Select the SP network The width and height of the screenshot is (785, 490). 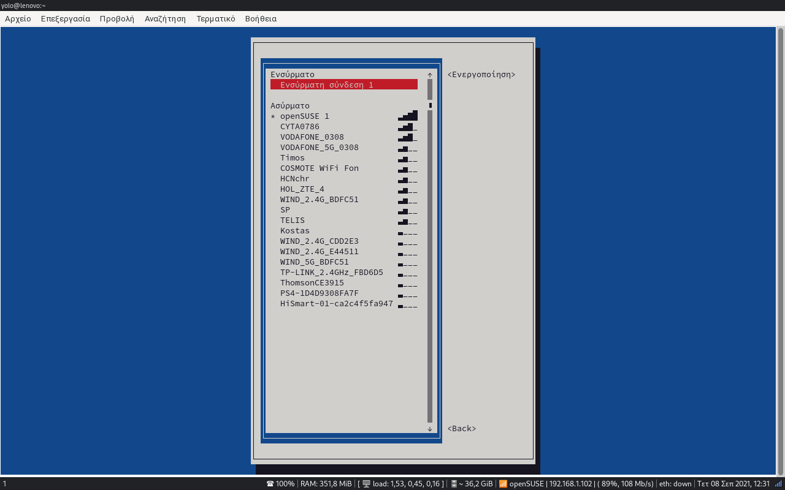click(344, 209)
